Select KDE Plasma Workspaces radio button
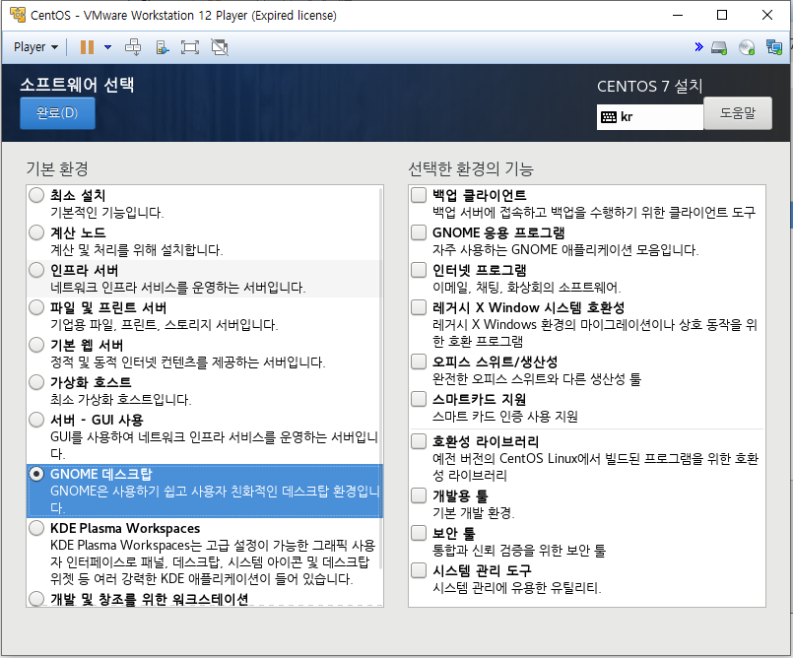Viewport: 793px width, 658px height. point(36,528)
